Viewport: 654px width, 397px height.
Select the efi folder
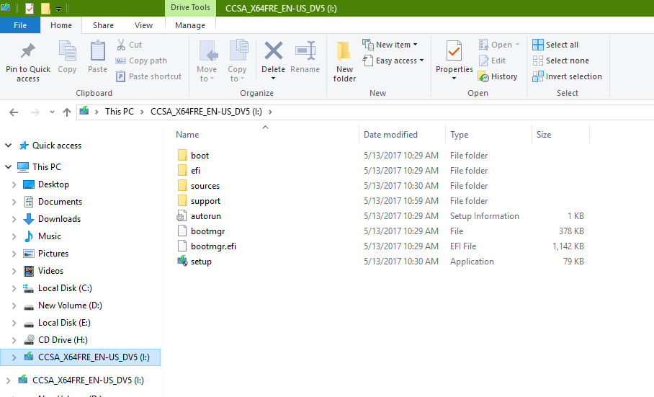tap(189, 171)
